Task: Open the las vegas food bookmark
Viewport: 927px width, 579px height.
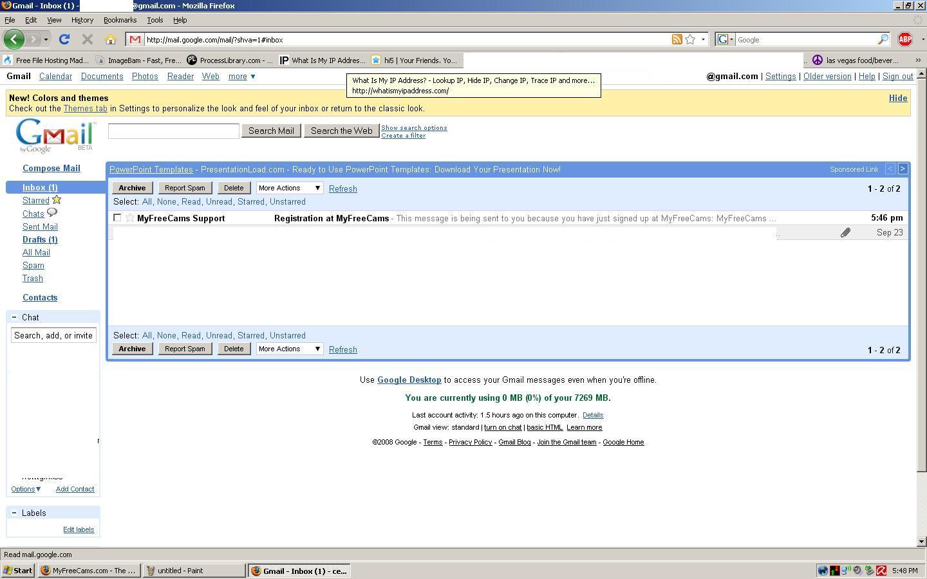Action: [855, 60]
